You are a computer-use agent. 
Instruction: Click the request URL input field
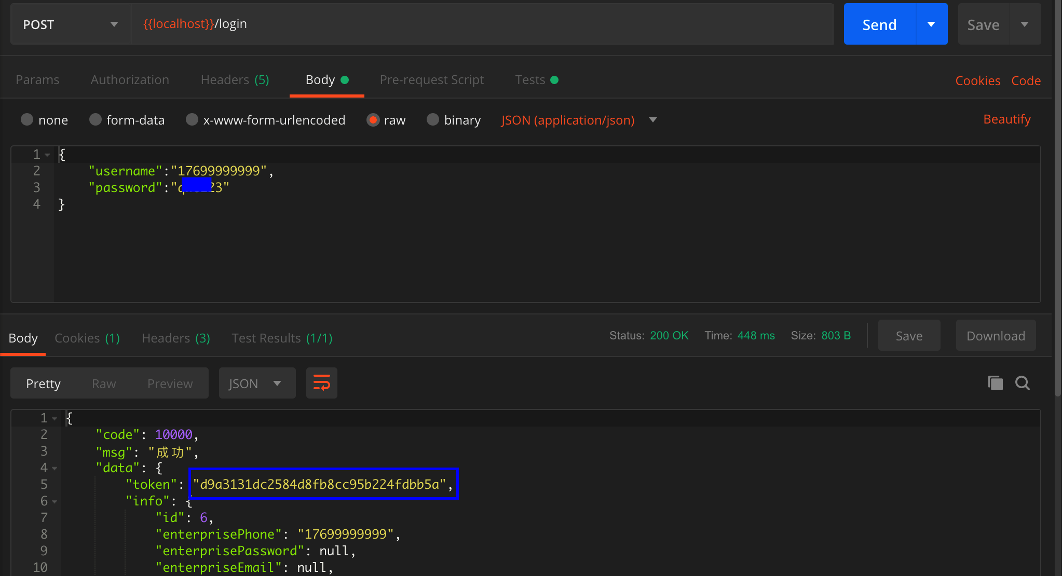(483, 24)
